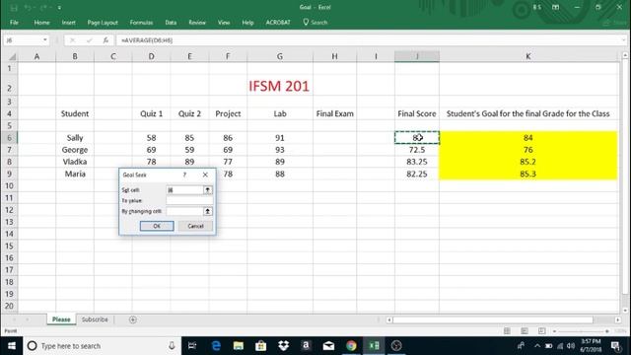Open the Insert Function fx icon
This screenshot has width=631, height=355.
[105, 40]
